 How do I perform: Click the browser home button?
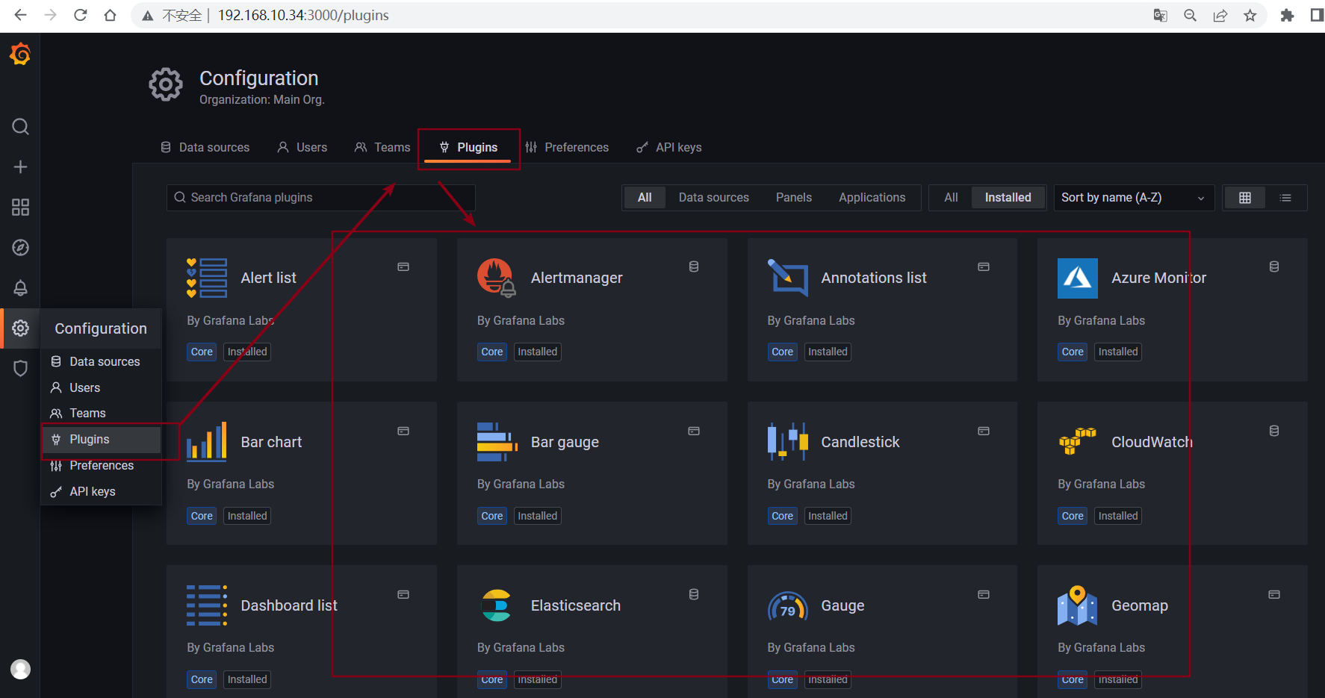tap(111, 15)
